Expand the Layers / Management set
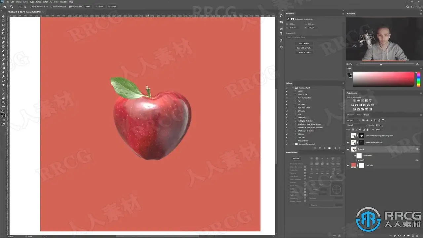Viewport: 423px width, 238px height. 293,144
